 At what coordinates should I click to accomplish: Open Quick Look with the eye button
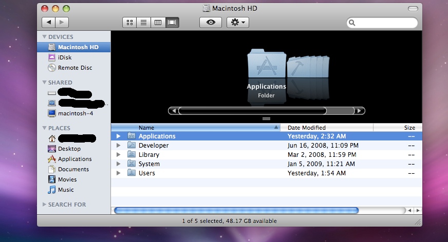(x=211, y=23)
